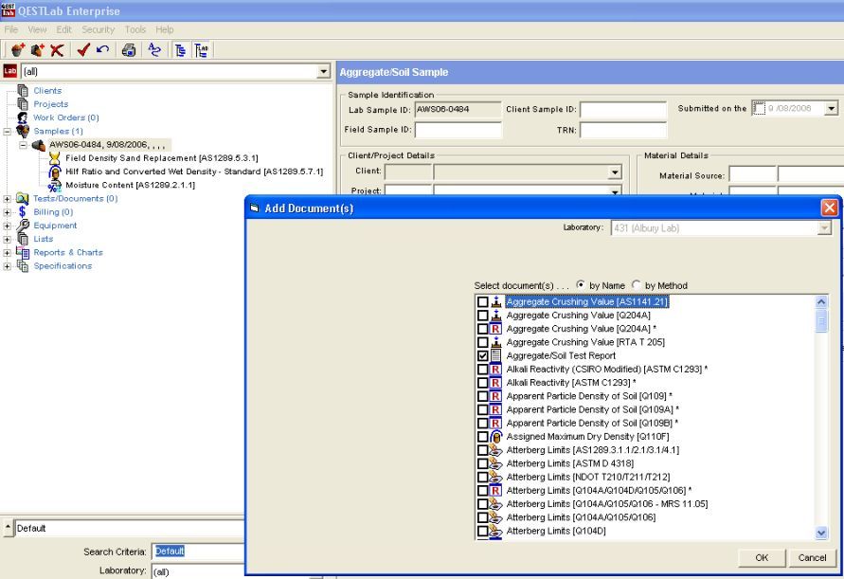The image size is (844, 579).
Task: Uncheck the Aggregate/Soil Test Report checkbox
Action: point(483,355)
